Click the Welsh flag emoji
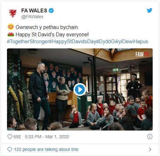160x156 pixels. (x=11, y=34)
